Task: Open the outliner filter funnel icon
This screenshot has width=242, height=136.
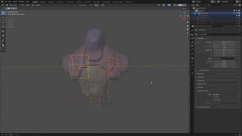Action: click(235, 5)
